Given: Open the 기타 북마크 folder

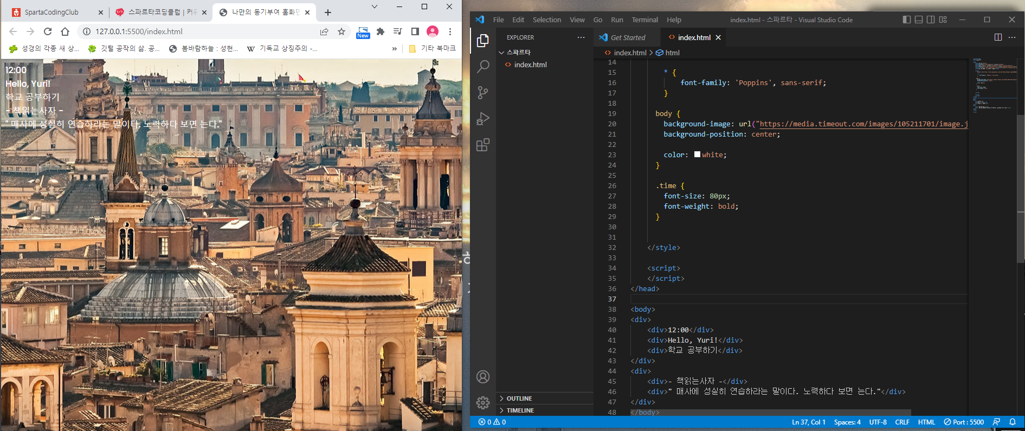Looking at the screenshot, I should [x=432, y=48].
